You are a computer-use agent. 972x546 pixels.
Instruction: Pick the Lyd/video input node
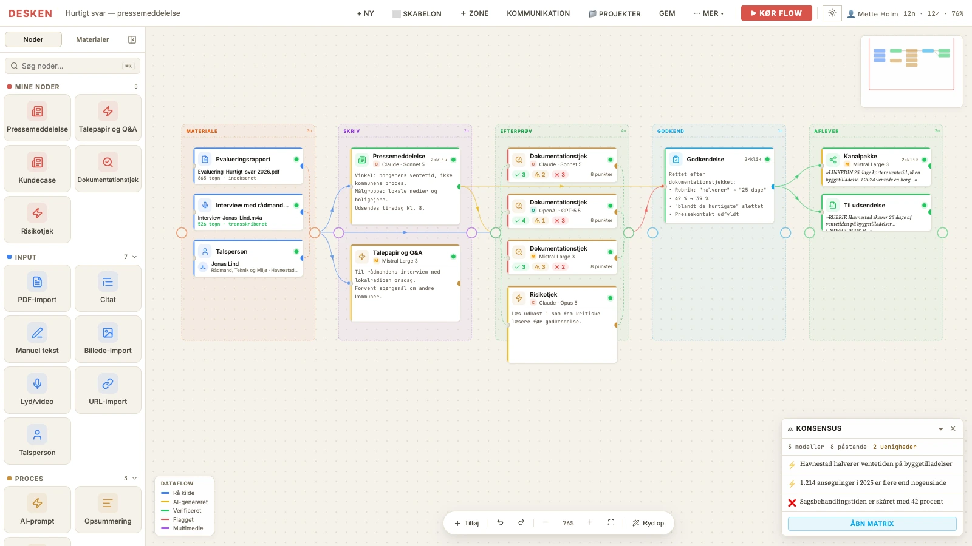tap(37, 390)
